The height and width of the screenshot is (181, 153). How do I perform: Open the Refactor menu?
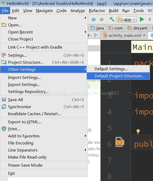coord(97,11)
